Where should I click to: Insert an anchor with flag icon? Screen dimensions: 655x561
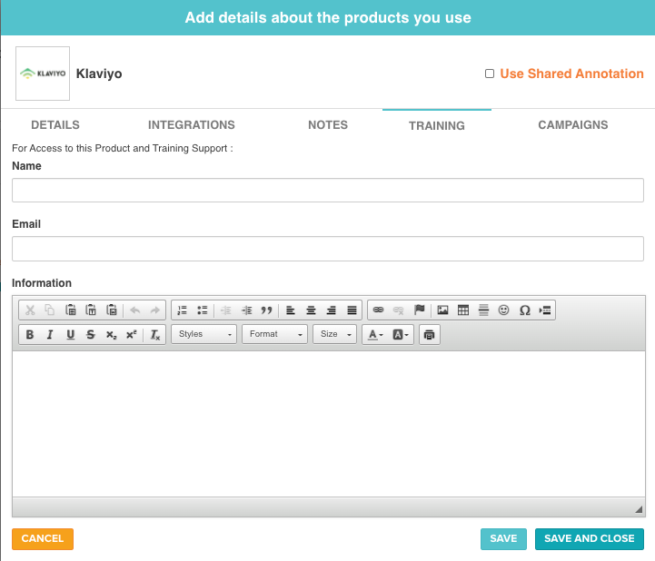coord(419,310)
